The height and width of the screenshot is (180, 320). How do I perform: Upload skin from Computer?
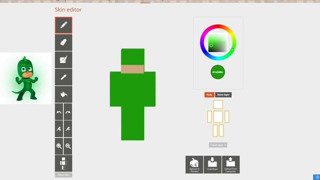(x=231, y=164)
